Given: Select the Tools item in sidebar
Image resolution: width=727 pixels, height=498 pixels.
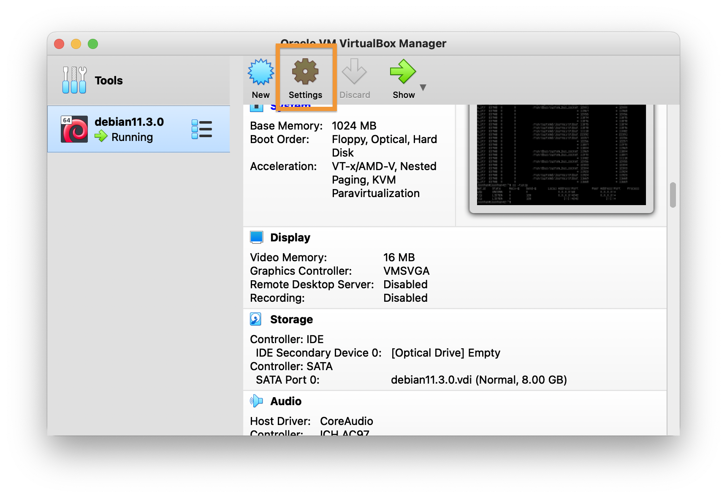Looking at the screenshot, I should (x=109, y=81).
